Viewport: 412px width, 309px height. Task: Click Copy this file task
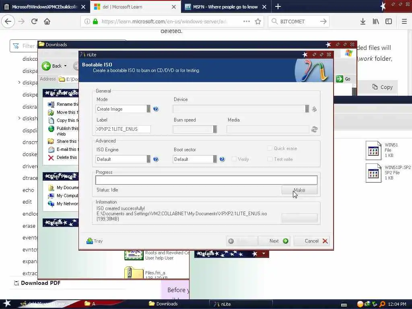click(63, 120)
